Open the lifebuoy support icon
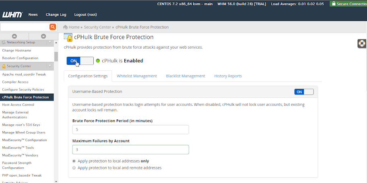This screenshot has height=183, width=367. 362,43
